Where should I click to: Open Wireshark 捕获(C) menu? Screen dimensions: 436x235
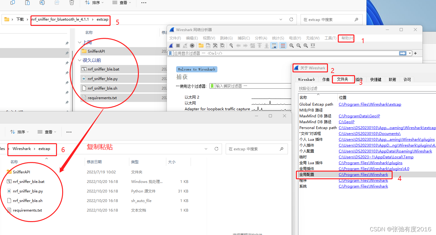click(x=244, y=38)
